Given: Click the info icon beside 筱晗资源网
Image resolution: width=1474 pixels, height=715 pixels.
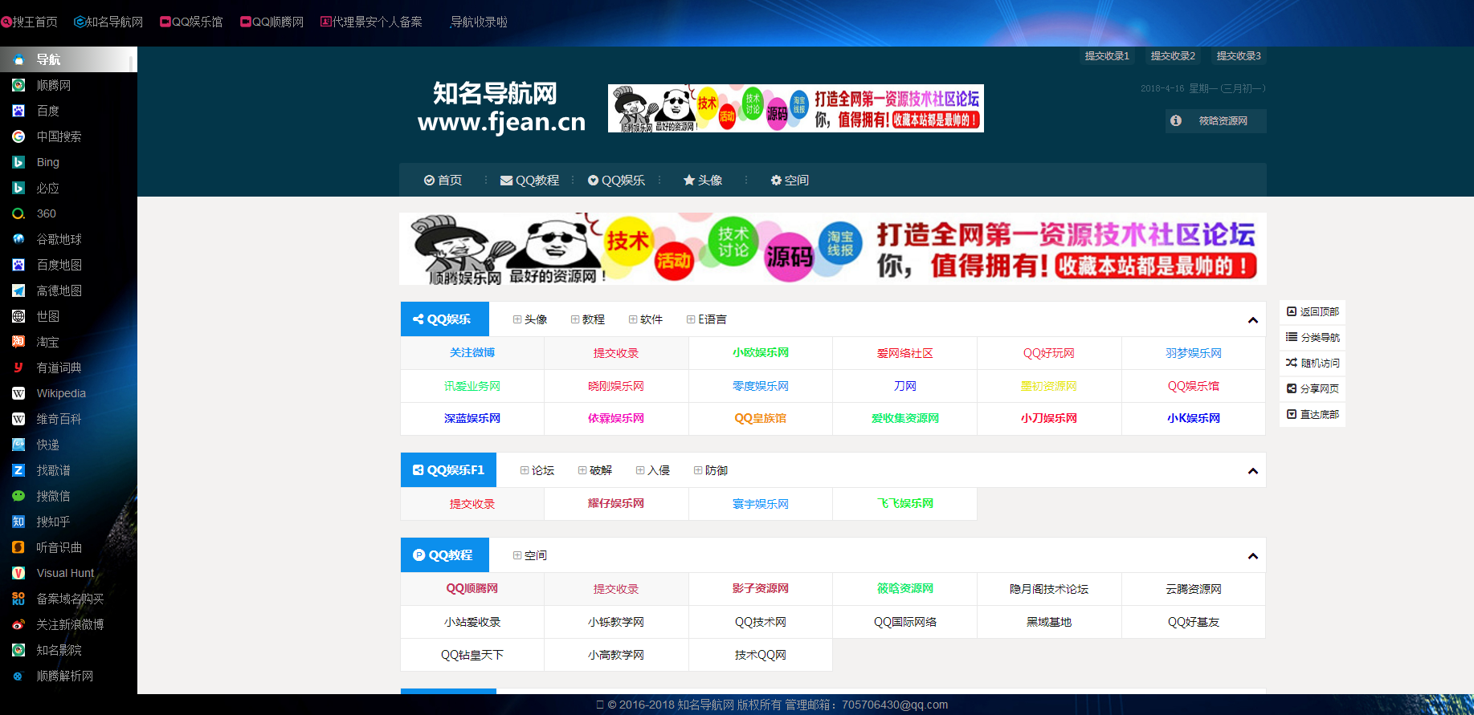Looking at the screenshot, I should (1176, 120).
